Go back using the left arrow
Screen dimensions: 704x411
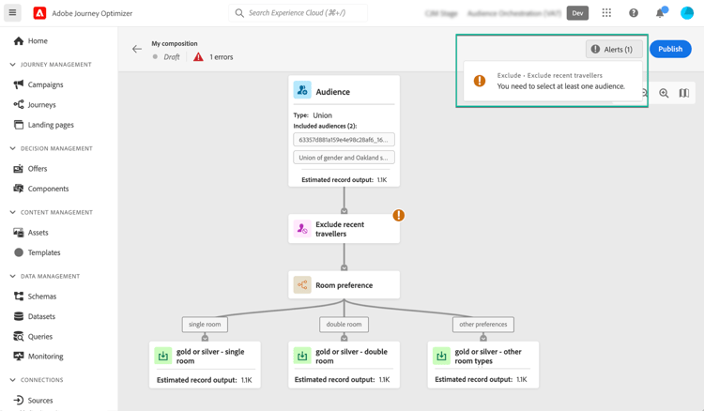click(137, 49)
